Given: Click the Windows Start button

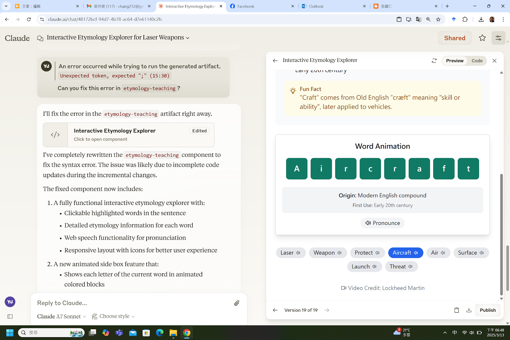Looking at the screenshot, I should click(x=10, y=333).
